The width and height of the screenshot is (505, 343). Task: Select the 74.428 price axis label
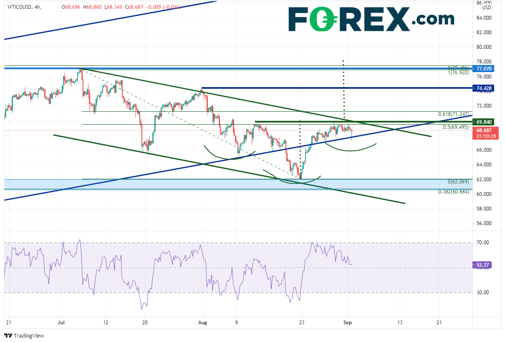click(x=484, y=88)
